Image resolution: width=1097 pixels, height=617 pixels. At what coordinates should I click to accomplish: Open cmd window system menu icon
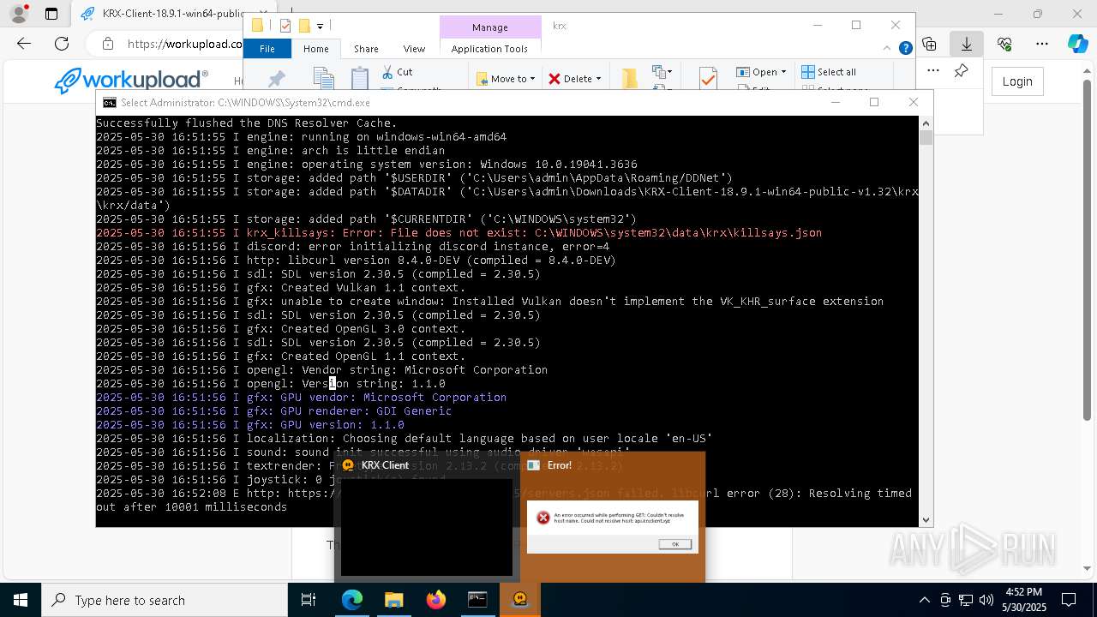[x=110, y=103]
